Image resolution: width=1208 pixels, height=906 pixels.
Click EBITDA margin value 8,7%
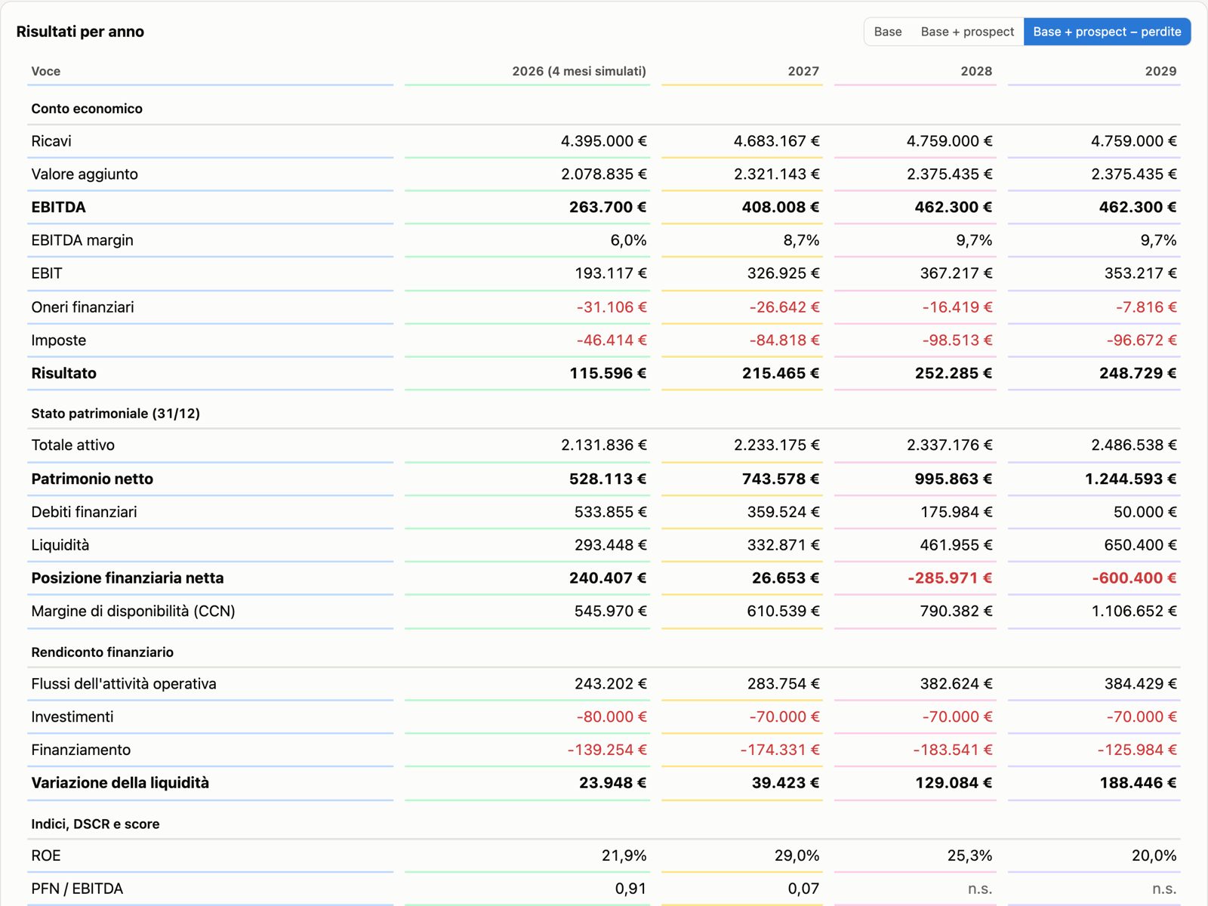click(x=801, y=240)
